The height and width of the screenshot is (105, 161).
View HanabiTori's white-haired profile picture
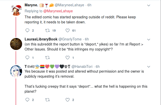[16, 71]
